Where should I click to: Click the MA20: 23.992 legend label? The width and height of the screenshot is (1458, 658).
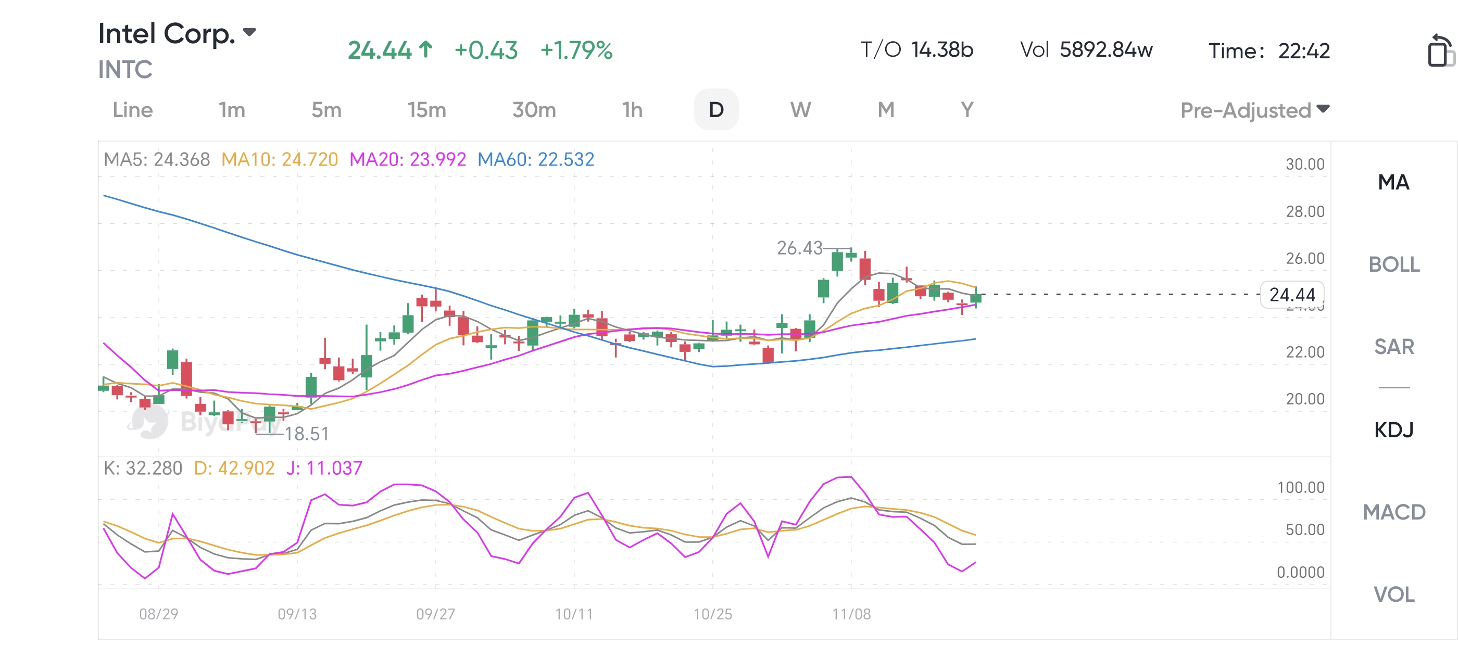(x=408, y=159)
